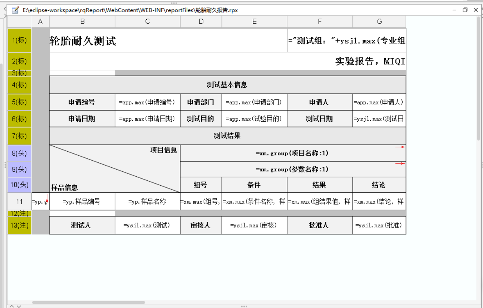Select the =yp.样品名称 cell
Screen dimensions: 483x308
click(x=148, y=201)
